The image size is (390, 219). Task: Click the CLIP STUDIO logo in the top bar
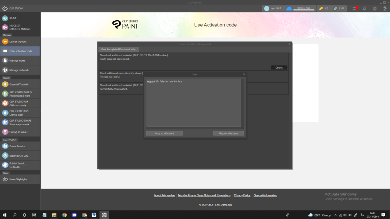point(13,9)
